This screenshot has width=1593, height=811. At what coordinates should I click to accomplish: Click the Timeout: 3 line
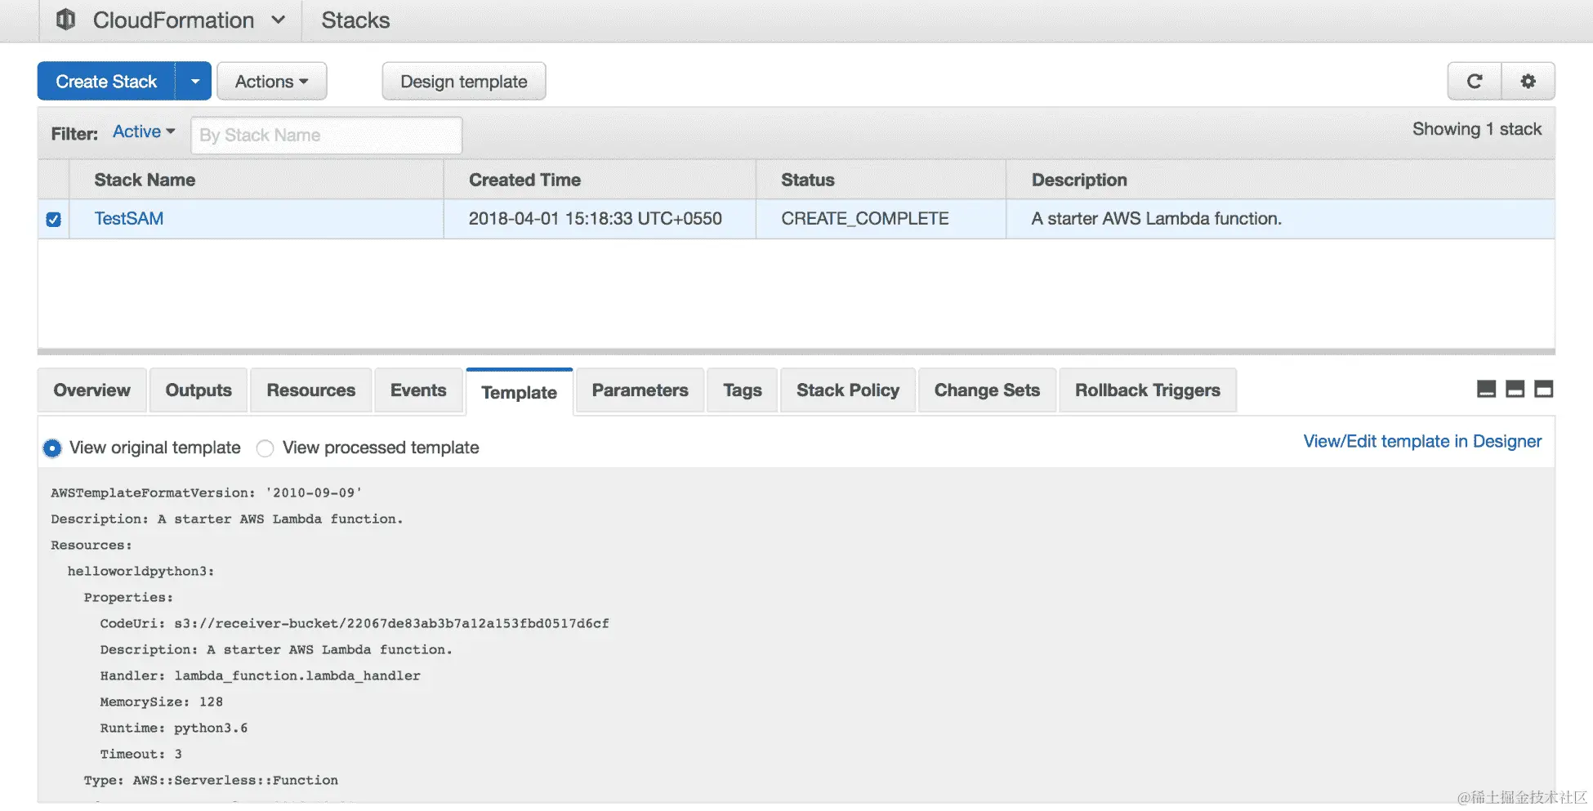(x=141, y=754)
